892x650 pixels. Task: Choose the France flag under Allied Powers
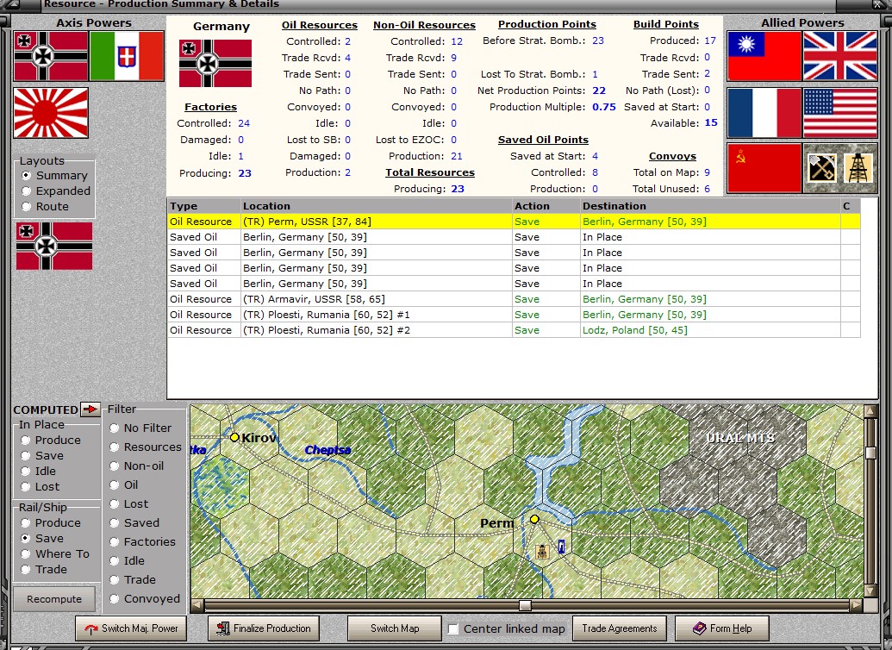(764, 112)
